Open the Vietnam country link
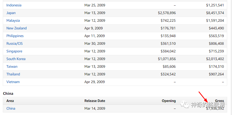232x115 pixels. click(13, 82)
